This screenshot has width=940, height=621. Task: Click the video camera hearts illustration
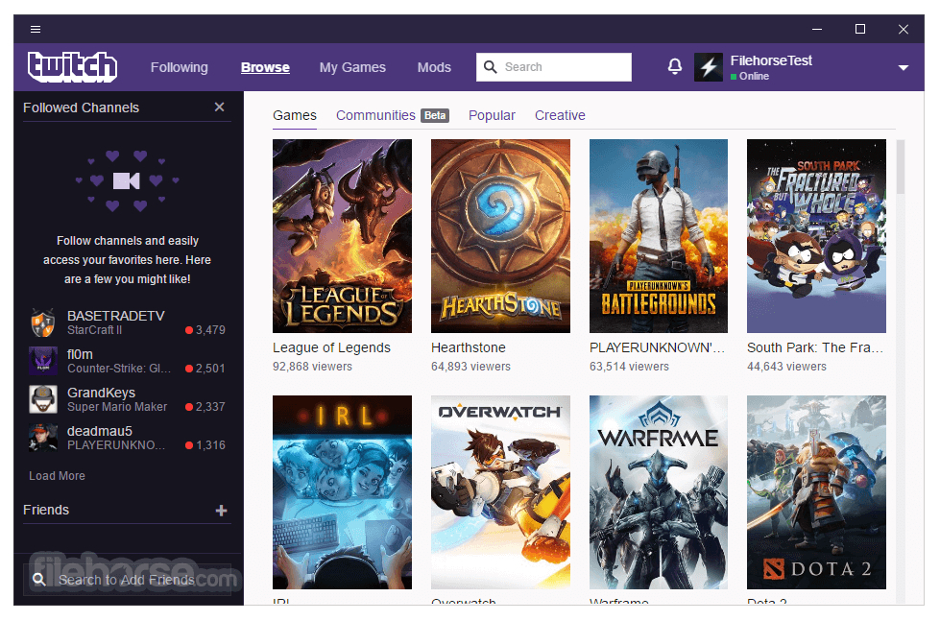pyautogui.click(x=127, y=181)
